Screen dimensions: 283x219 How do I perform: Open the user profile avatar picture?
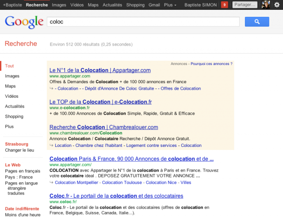[265, 5]
